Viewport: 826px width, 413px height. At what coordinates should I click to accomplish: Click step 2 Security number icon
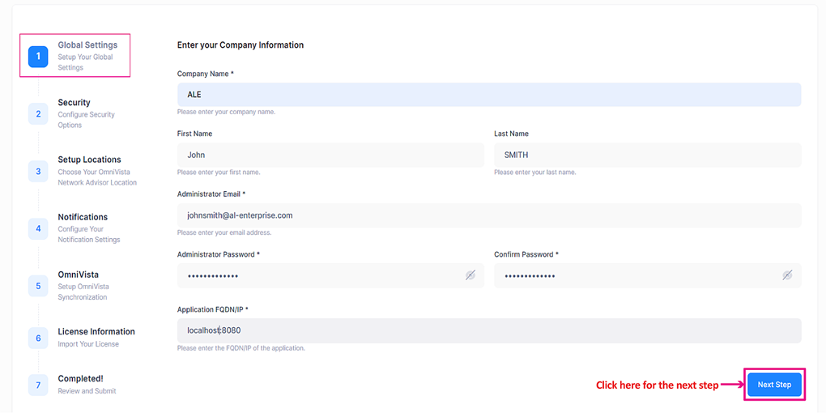[x=38, y=113]
